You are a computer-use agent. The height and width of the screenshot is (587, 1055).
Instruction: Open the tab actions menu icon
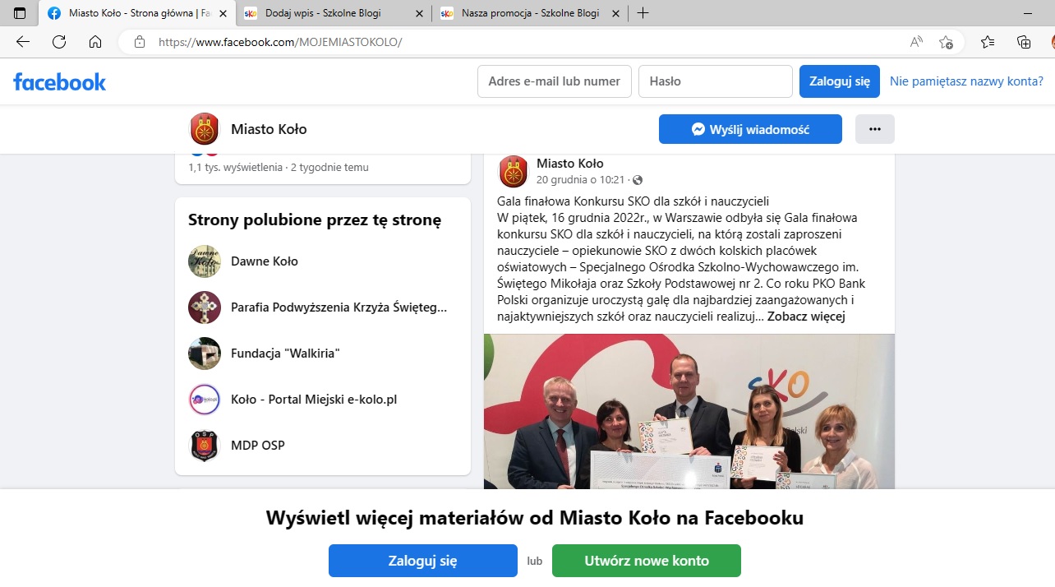20,13
